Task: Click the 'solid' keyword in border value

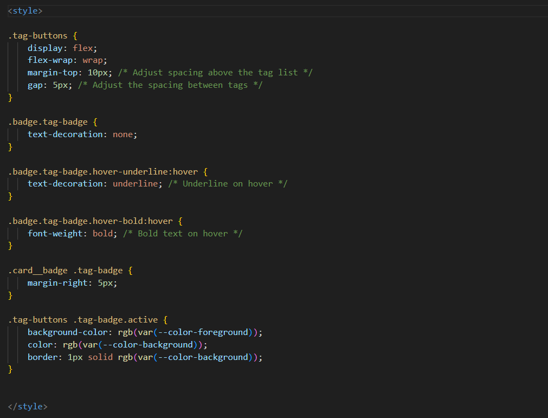Action: (100, 357)
